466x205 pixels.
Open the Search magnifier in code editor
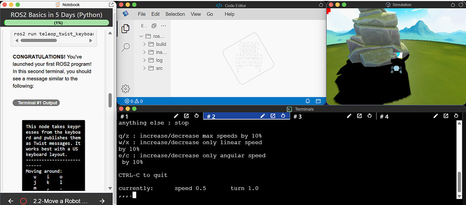pos(126,47)
